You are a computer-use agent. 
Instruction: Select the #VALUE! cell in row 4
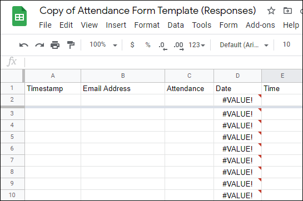click(x=238, y=125)
